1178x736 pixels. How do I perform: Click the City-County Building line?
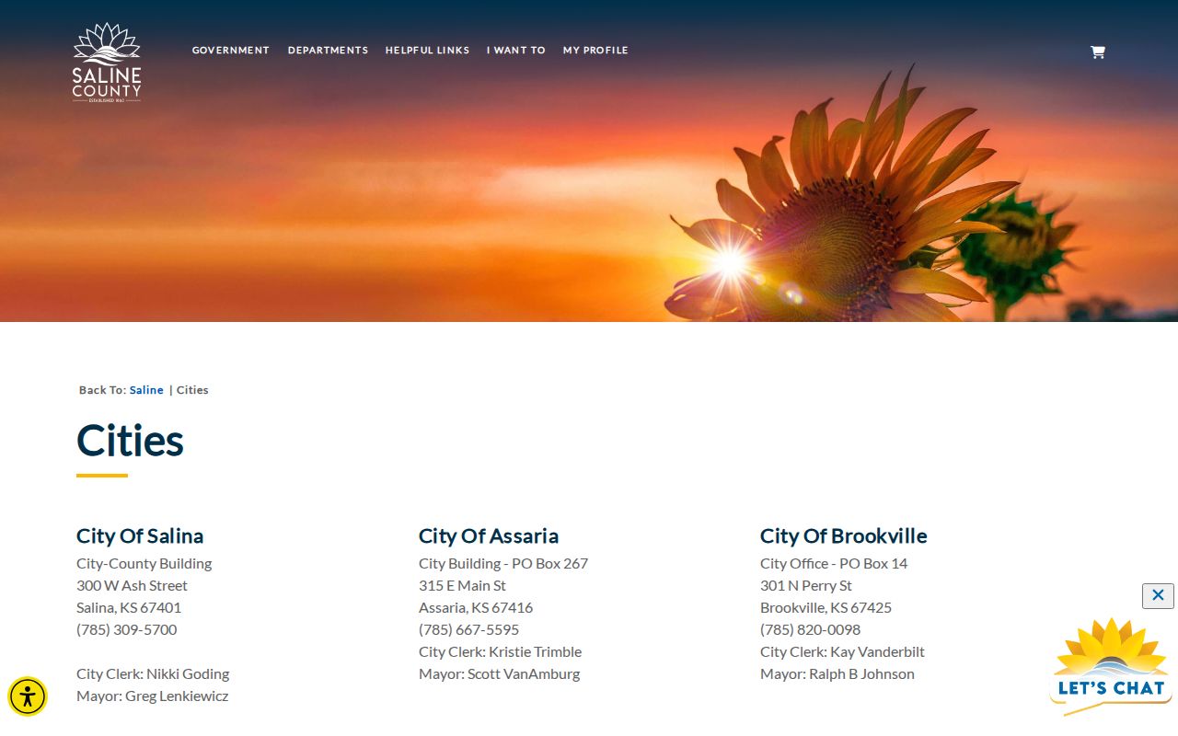click(x=144, y=563)
